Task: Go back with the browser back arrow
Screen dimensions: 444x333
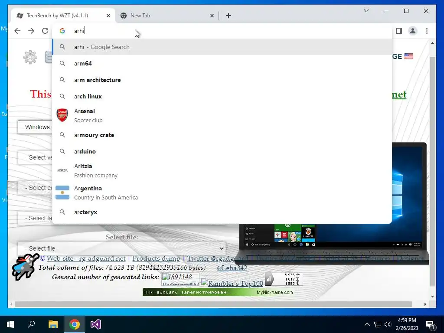Action: 17,31
